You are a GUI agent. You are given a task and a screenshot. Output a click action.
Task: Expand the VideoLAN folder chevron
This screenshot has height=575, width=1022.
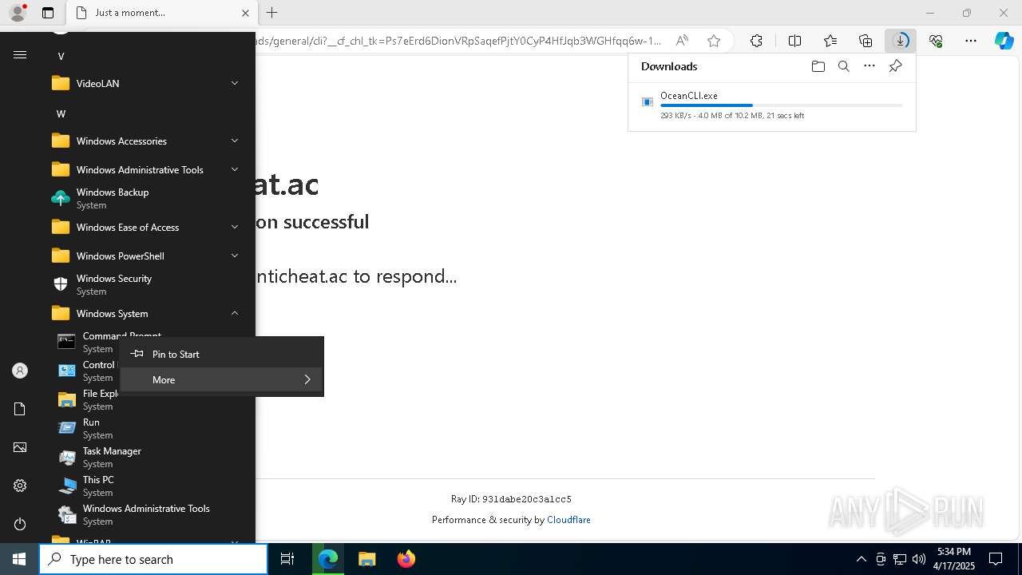(235, 83)
